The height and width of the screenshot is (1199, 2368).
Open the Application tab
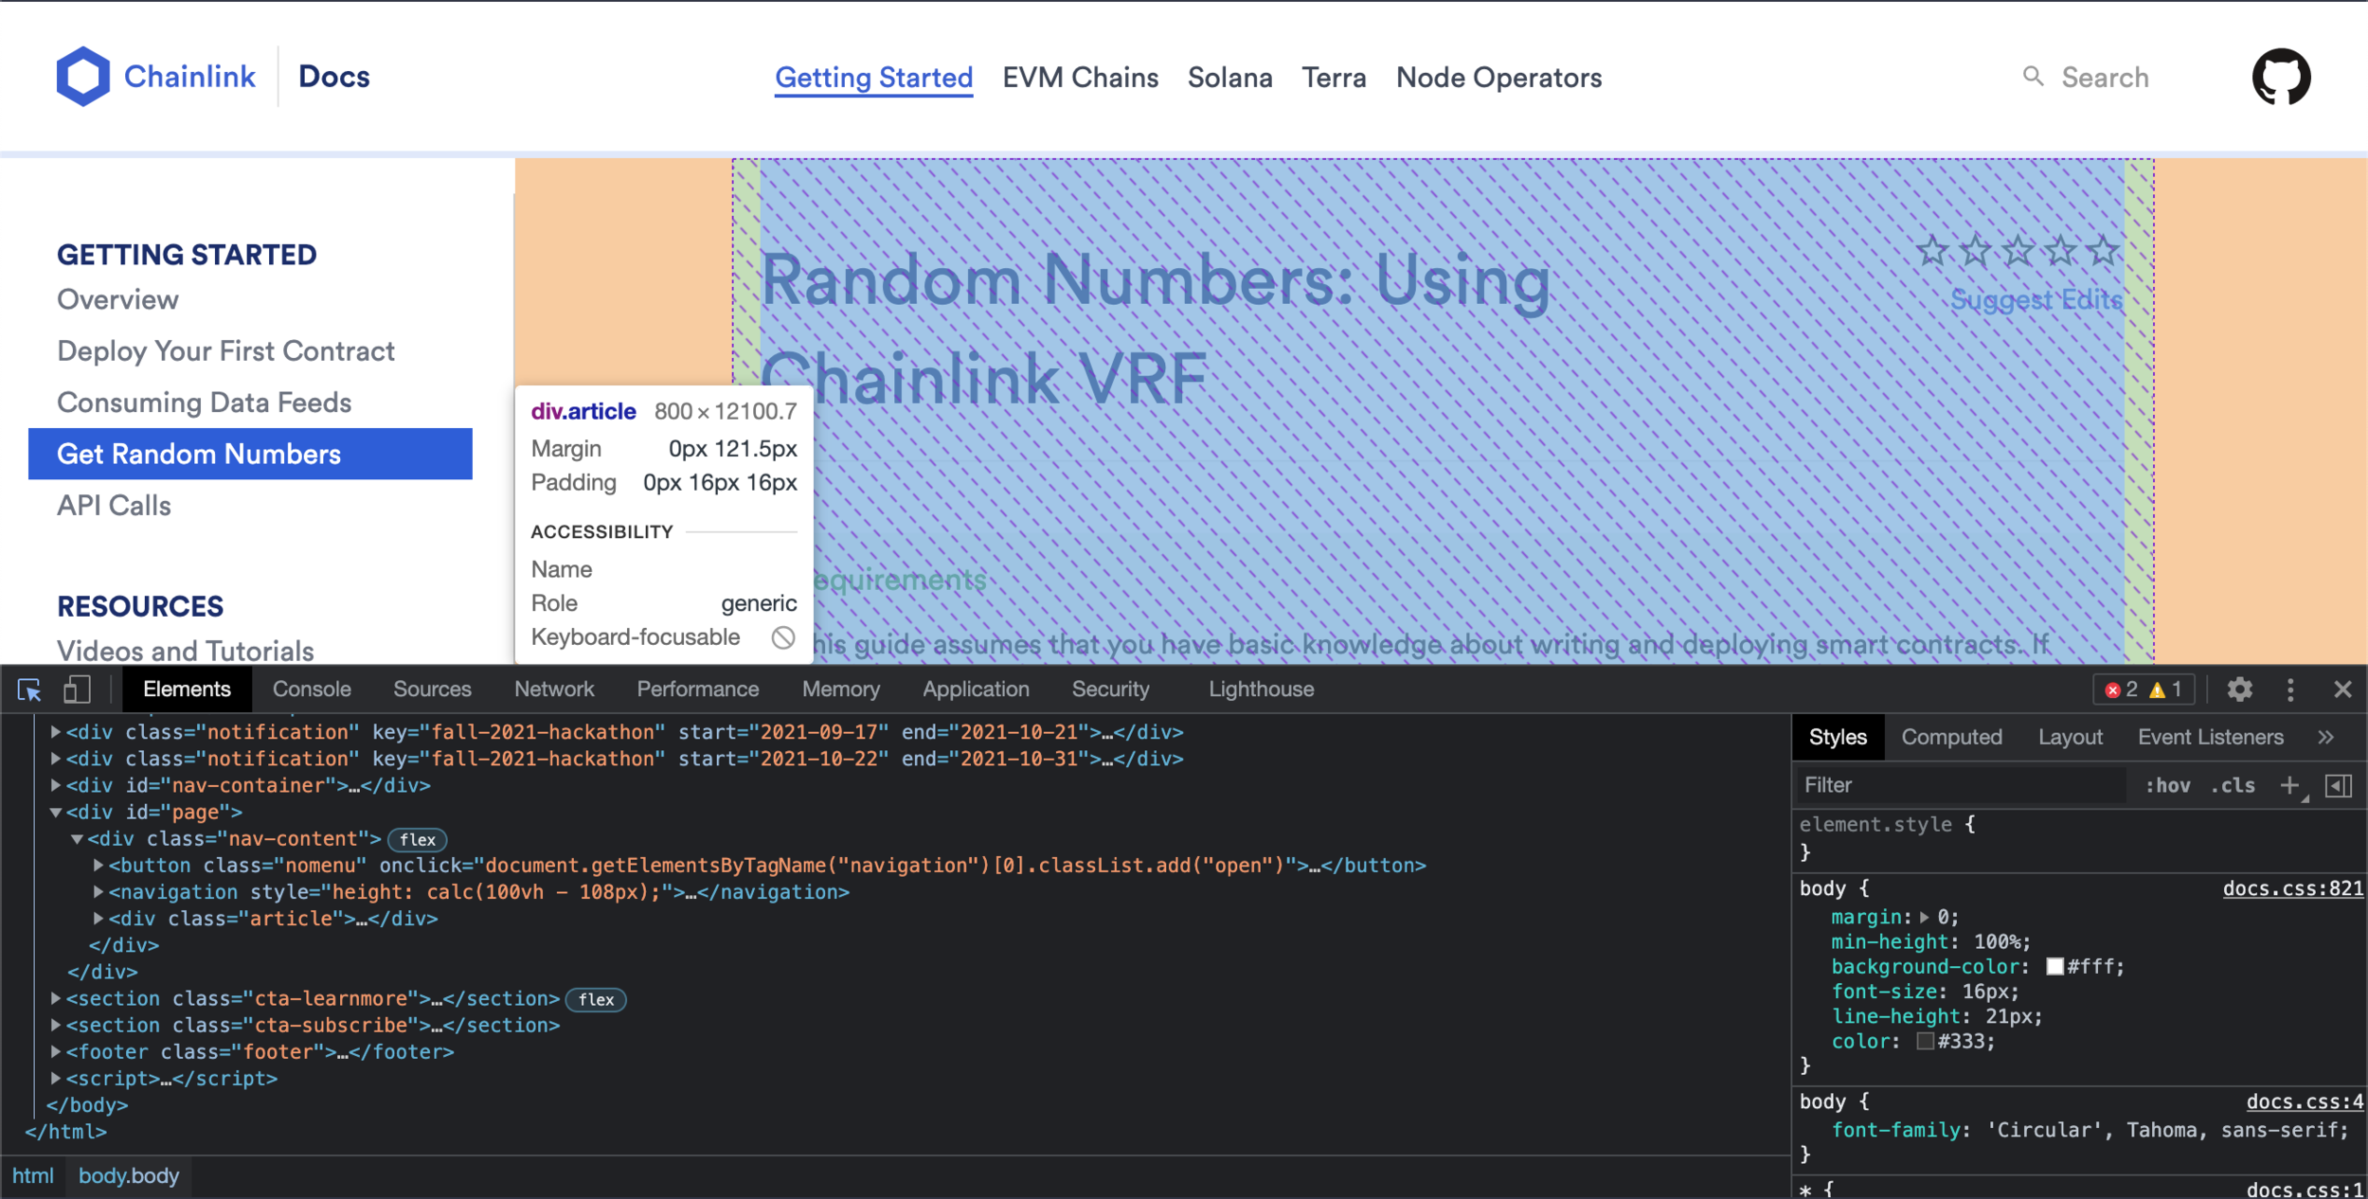[x=976, y=689]
